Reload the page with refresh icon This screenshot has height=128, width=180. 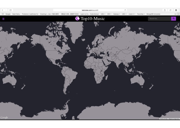[x=125, y=10]
